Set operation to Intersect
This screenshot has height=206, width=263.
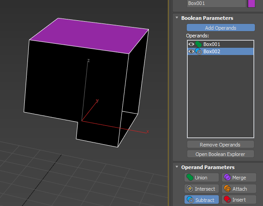(202, 189)
